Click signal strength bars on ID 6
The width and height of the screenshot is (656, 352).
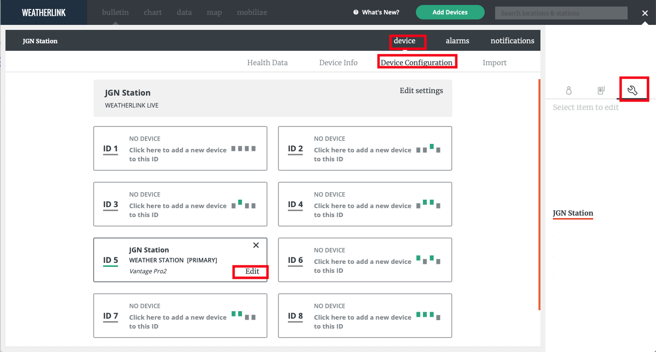(x=428, y=259)
